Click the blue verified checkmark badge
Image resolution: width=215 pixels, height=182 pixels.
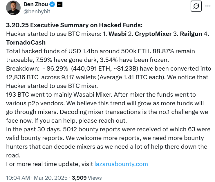tap(52, 4)
